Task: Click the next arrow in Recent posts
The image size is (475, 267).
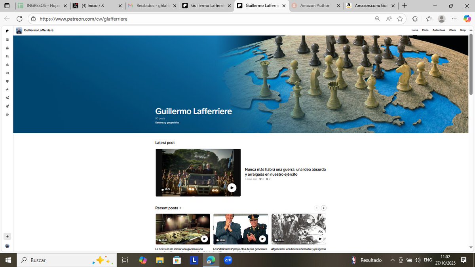Action: click(x=324, y=208)
